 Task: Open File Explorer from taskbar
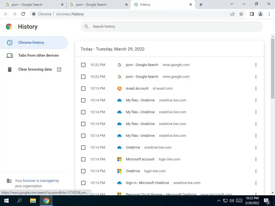point(33,201)
